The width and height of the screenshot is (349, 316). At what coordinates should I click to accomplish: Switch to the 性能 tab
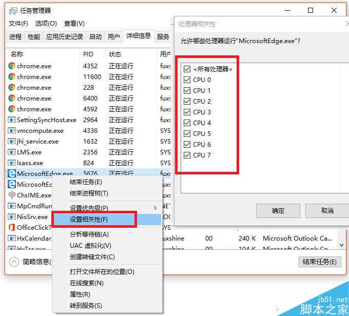[x=34, y=37]
